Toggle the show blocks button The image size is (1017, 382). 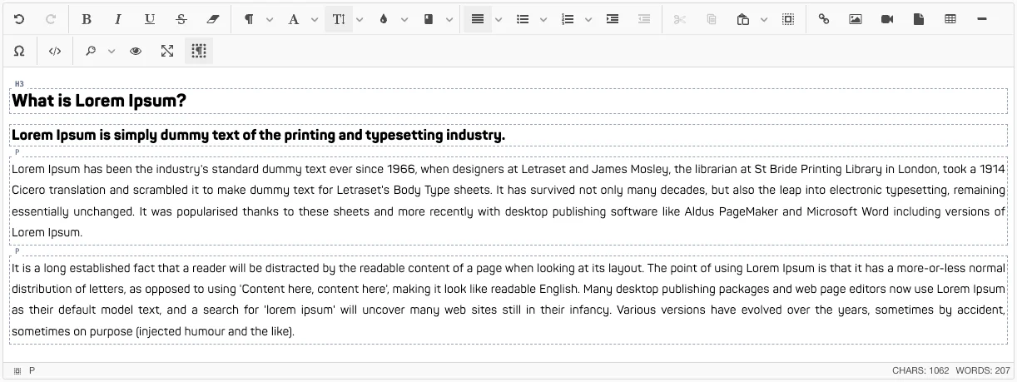pos(199,51)
